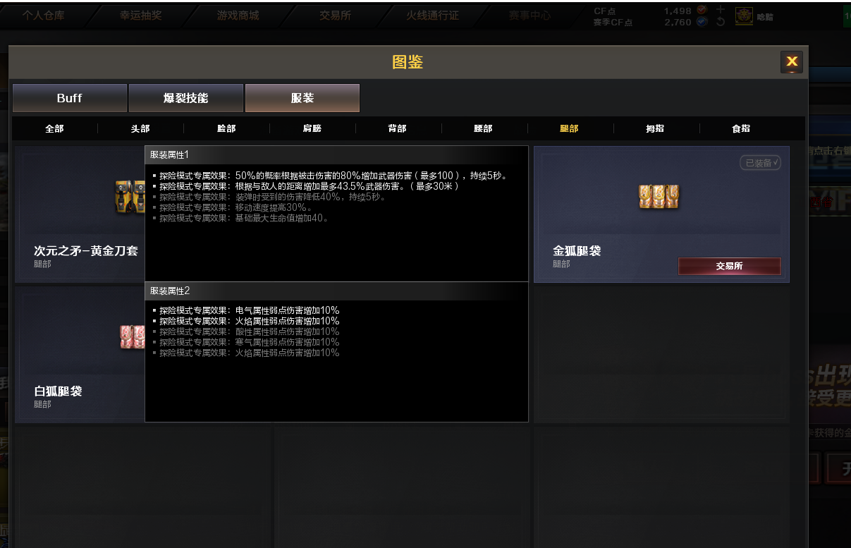Screen dimensions: 851x548
Task: Click the blue 赛季CF点 currency icon
Action: pos(702,22)
